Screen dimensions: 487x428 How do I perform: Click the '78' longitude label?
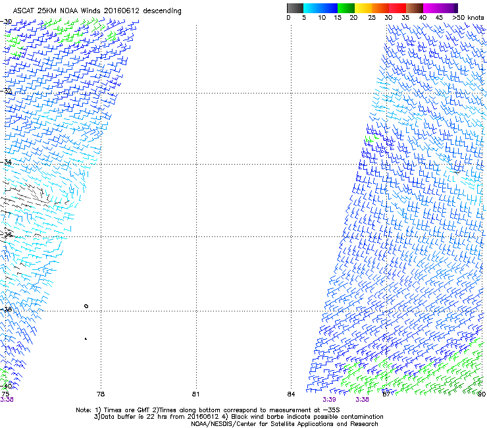tap(101, 394)
